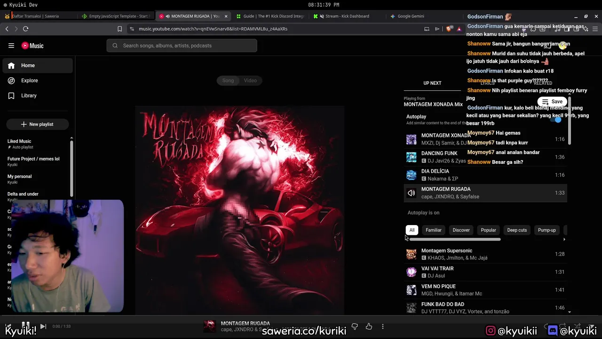
Task: Select the Discover filter chip
Action: click(x=461, y=230)
